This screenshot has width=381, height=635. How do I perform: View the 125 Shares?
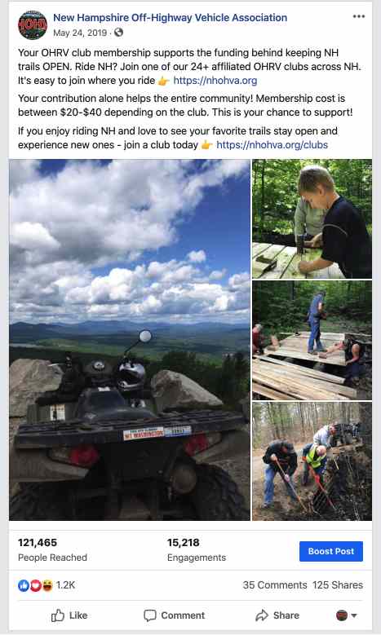pos(338,585)
